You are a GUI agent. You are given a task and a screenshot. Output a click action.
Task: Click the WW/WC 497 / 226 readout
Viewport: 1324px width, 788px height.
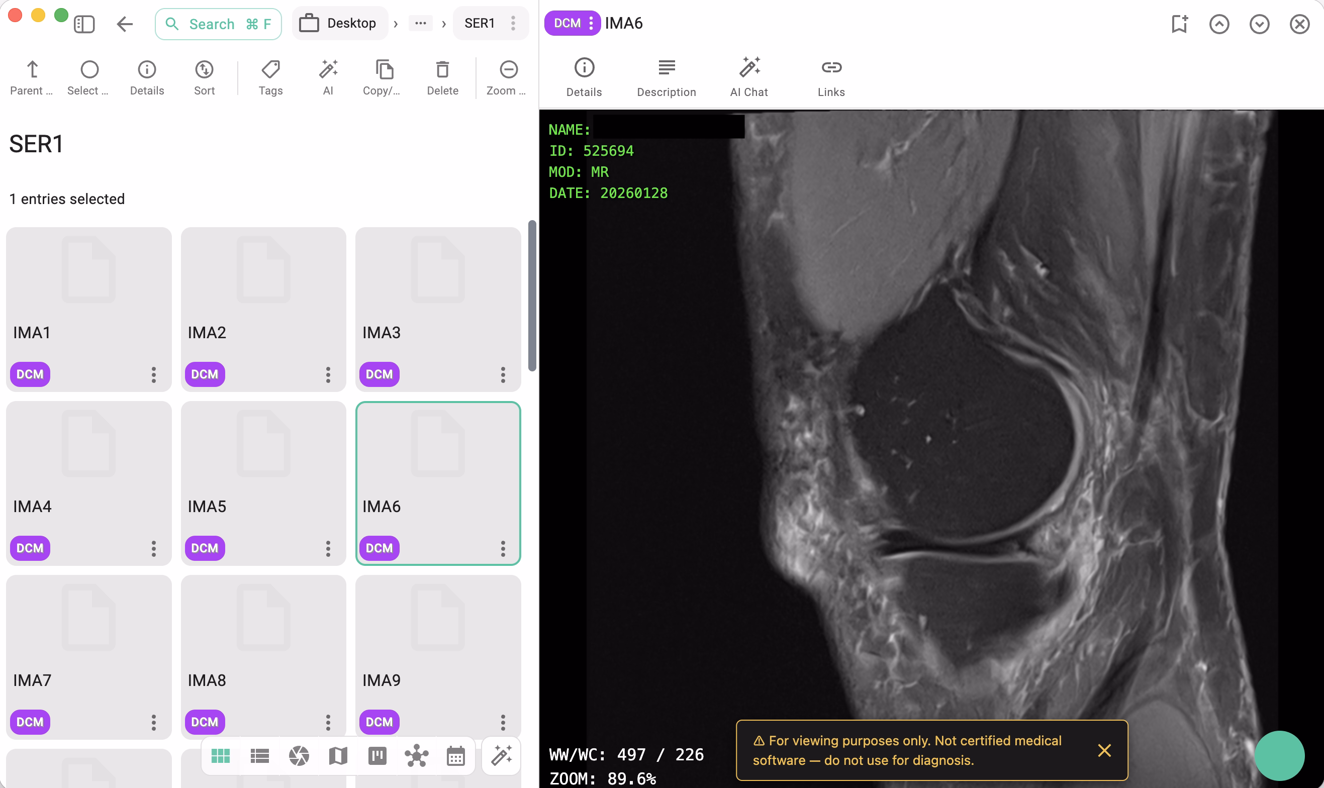627,754
